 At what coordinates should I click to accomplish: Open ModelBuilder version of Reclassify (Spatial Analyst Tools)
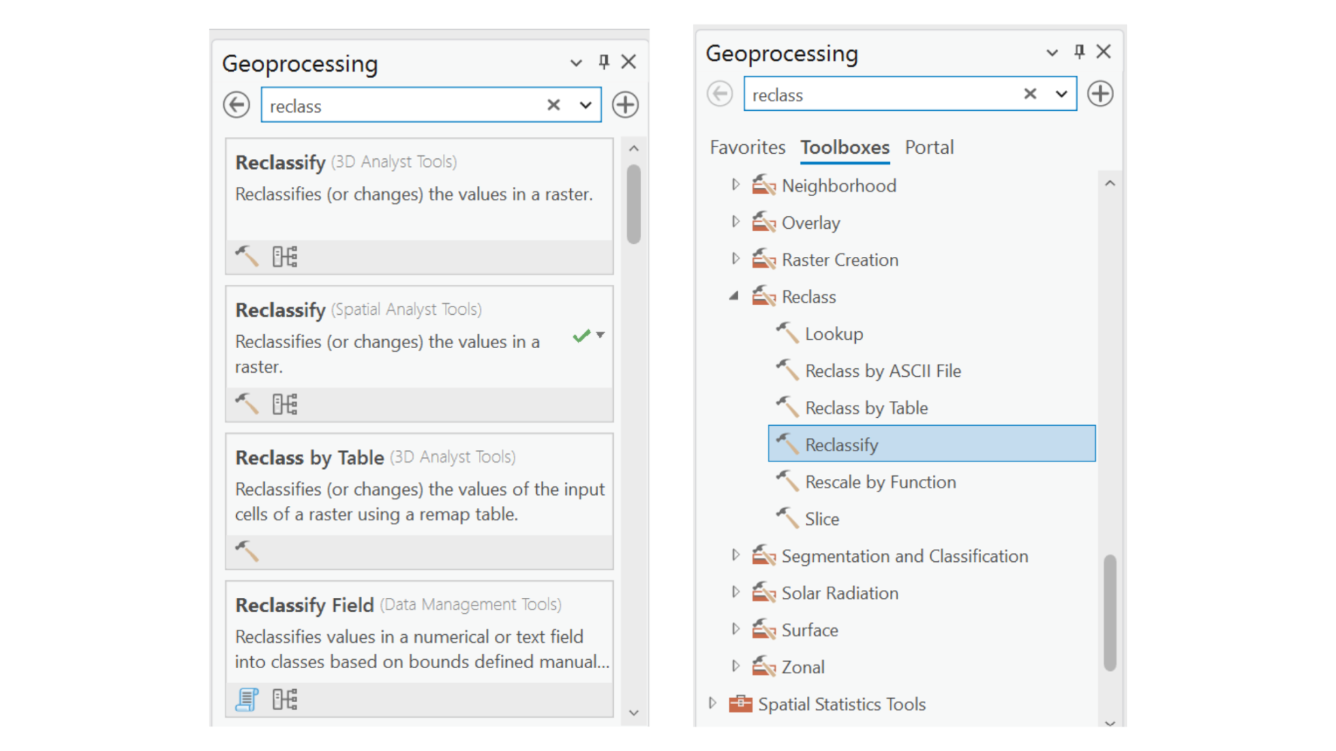point(286,404)
